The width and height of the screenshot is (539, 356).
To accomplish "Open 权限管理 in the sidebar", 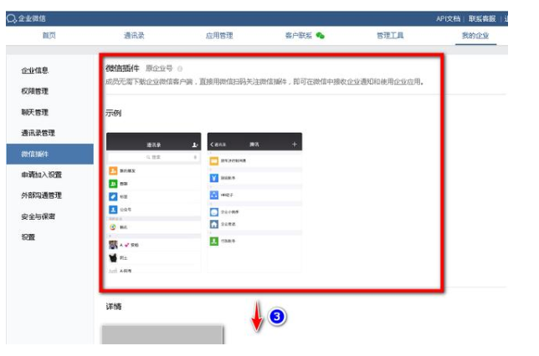I will (x=34, y=91).
